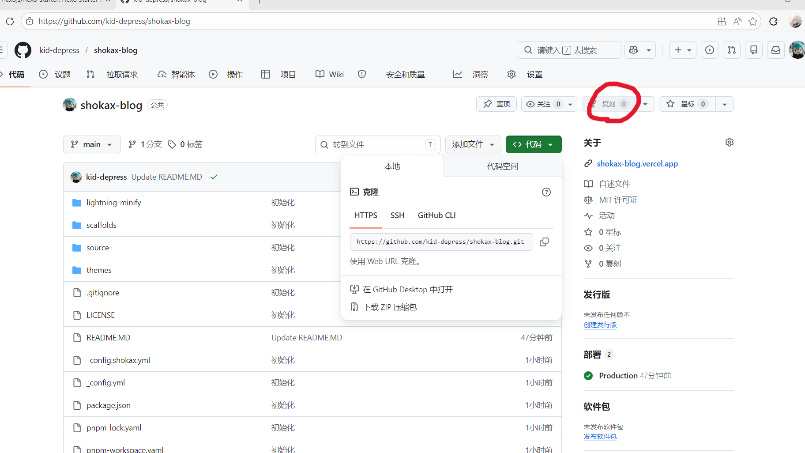Open the .gitignore file

(x=103, y=293)
